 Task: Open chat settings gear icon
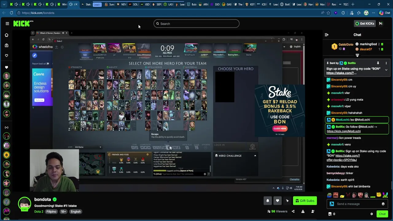(x=372, y=214)
